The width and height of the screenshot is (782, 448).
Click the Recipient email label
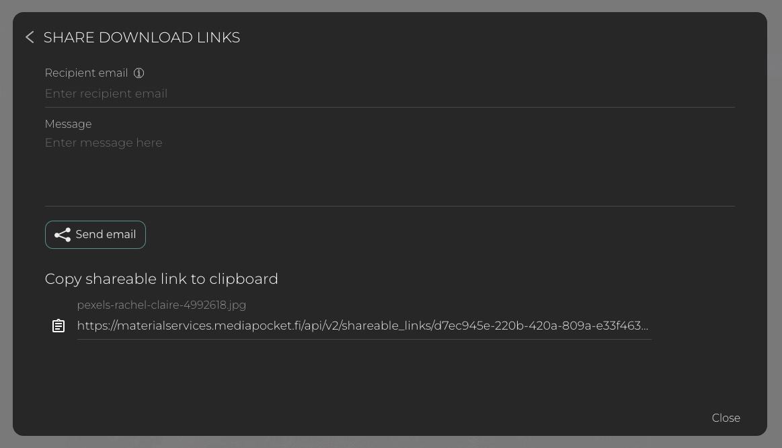coord(86,73)
